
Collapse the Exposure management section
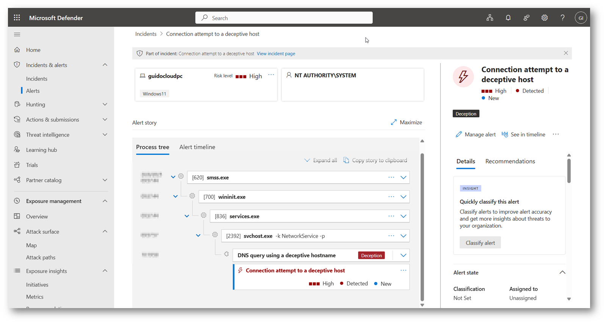pos(105,201)
